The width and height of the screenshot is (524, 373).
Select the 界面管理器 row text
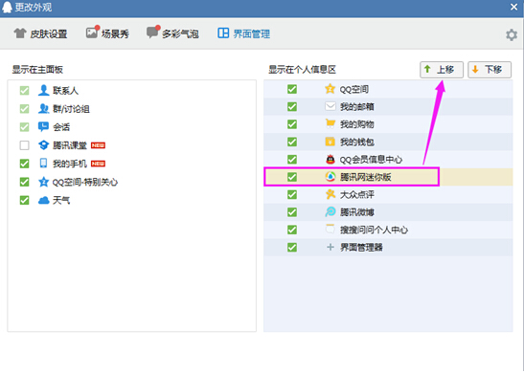click(361, 248)
